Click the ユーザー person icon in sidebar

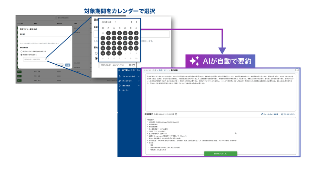[x=119, y=90]
